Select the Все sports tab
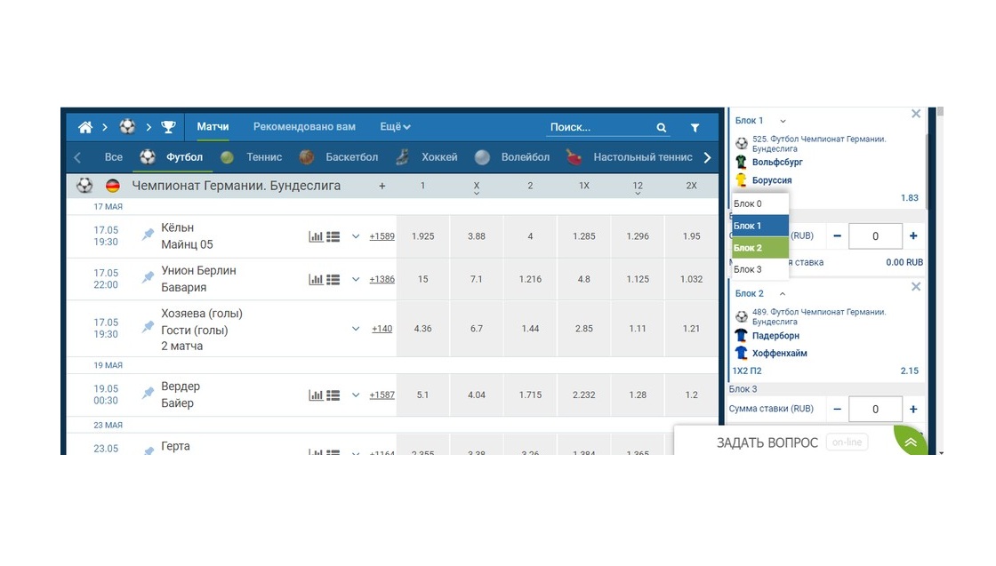996x566 pixels. coord(114,157)
